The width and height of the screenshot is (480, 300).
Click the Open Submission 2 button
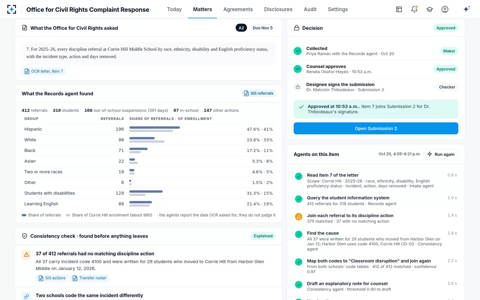(376, 128)
